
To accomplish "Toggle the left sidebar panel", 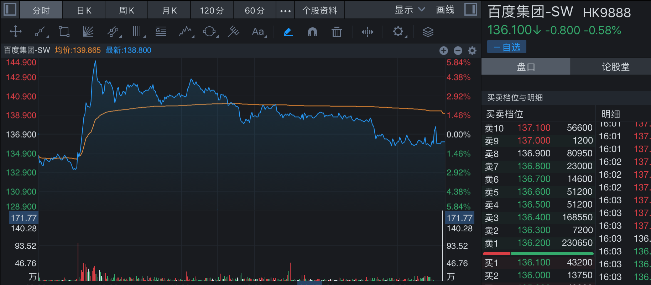I will click(10, 10).
